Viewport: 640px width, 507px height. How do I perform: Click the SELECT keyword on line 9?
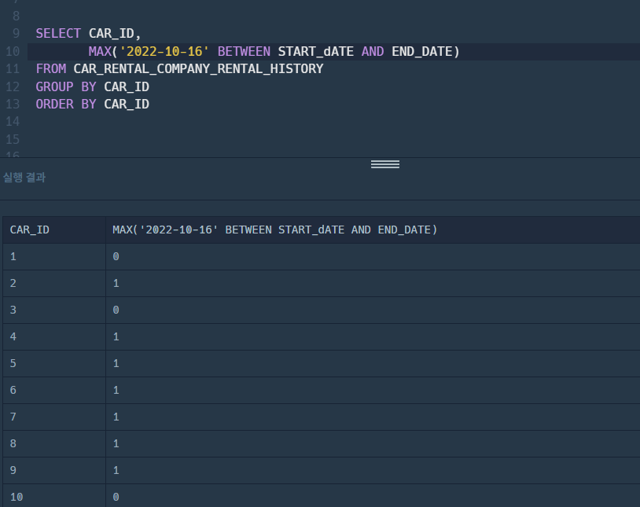[x=58, y=34]
